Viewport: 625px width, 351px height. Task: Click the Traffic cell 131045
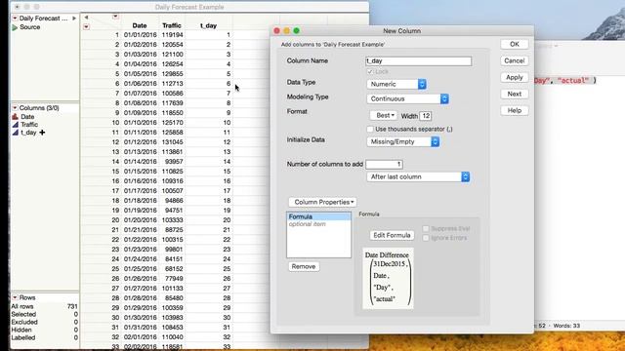pyautogui.click(x=172, y=142)
